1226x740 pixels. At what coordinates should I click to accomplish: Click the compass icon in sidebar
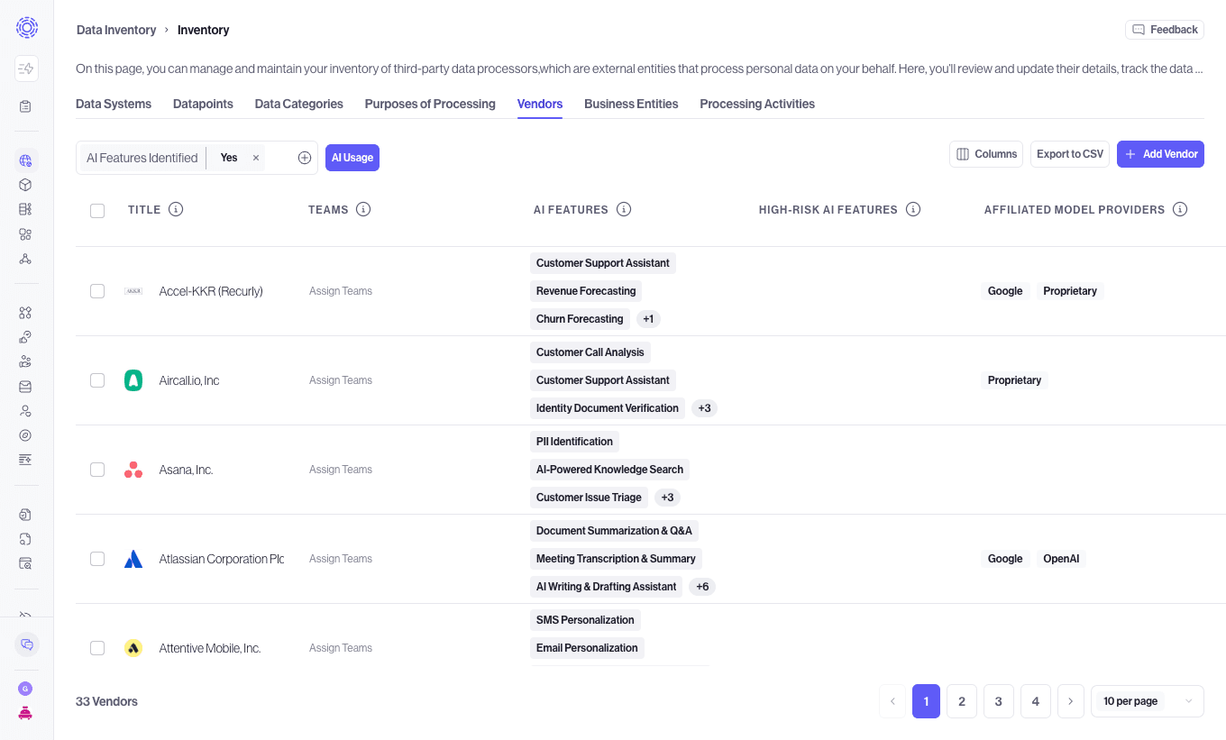point(25,435)
